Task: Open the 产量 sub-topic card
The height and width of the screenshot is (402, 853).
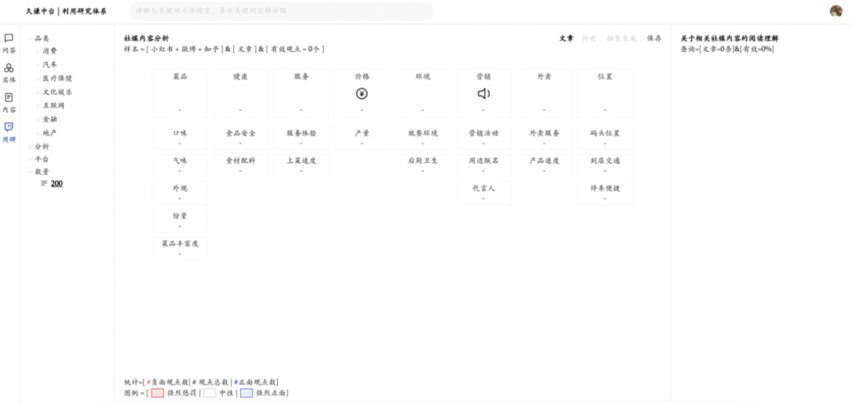Action: click(362, 137)
